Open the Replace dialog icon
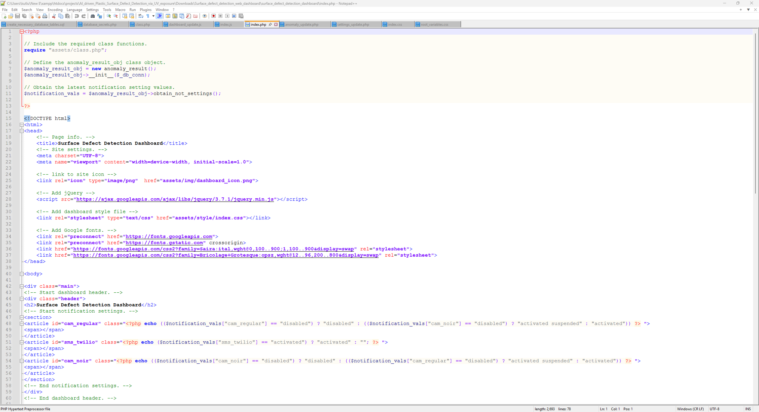Screen dimensions: 759x412 tap(100, 16)
